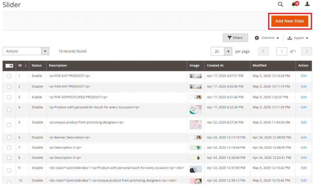Open the admin account icon
The height and width of the screenshot is (185, 313).
point(307,4)
